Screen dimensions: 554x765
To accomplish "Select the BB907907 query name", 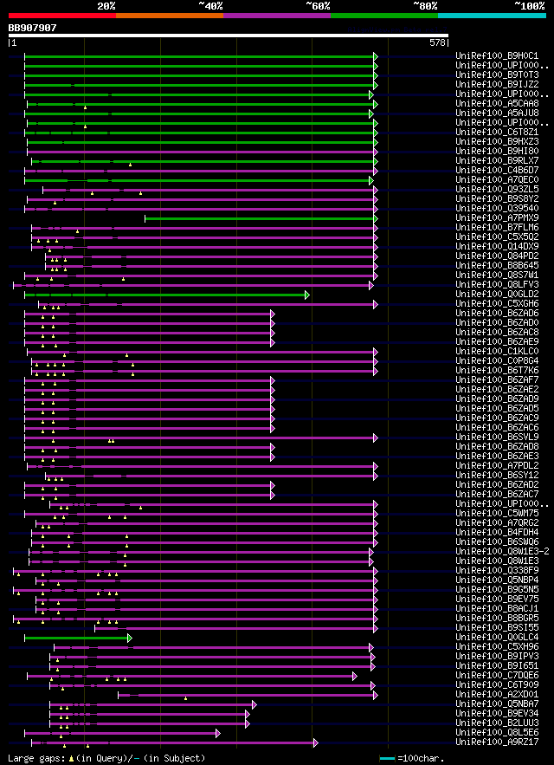I will 32,29.
